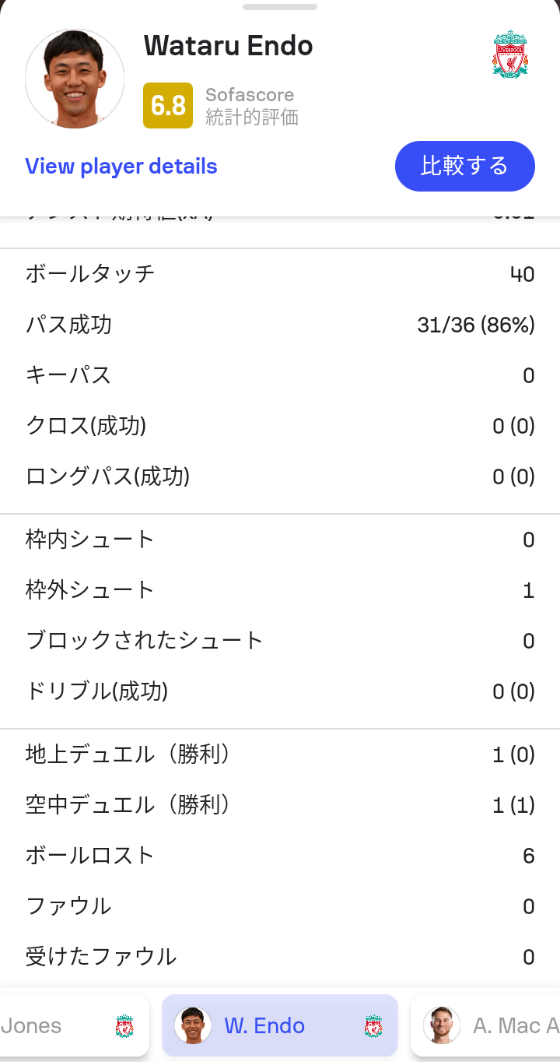Tap the 枠外シュート stat row

click(280, 590)
